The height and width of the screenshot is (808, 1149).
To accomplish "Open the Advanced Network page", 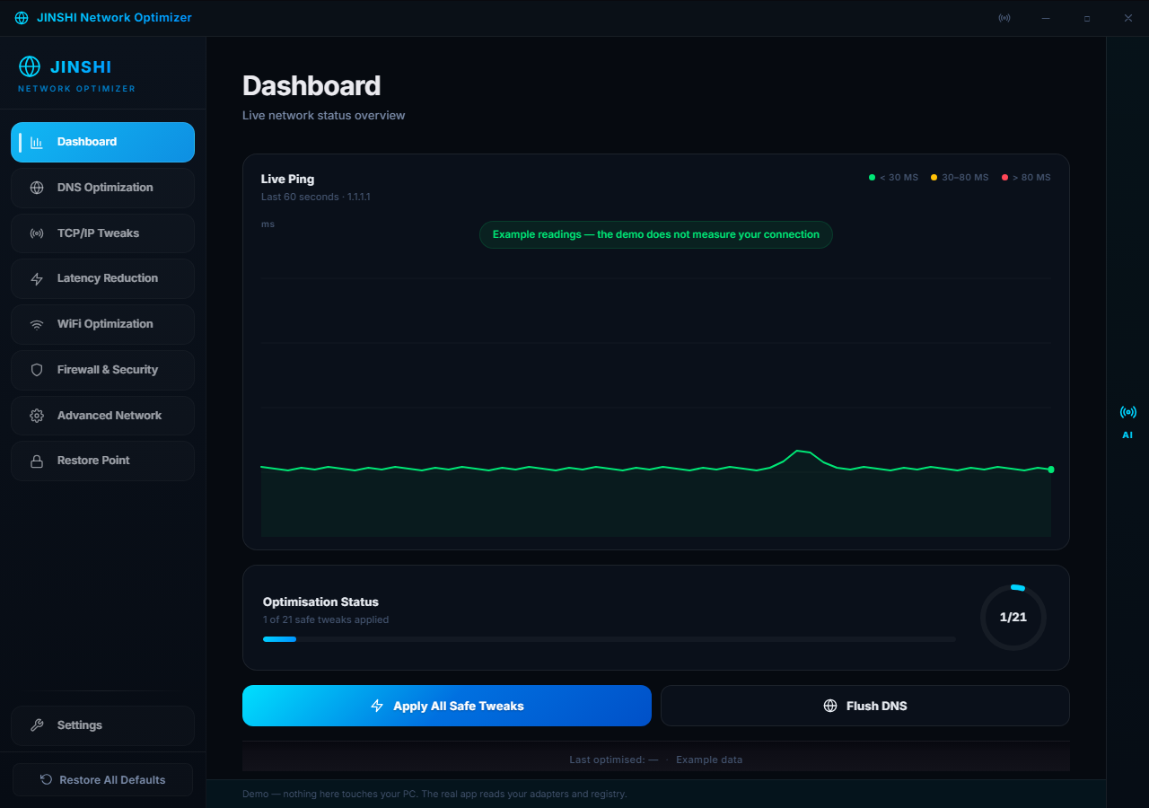I will click(102, 416).
